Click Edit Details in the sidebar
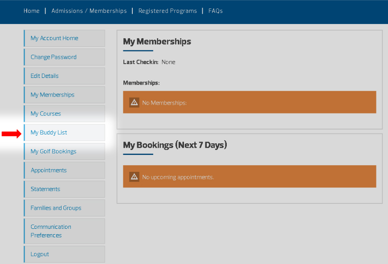The width and height of the screenshot is (388, 264). 45,76
